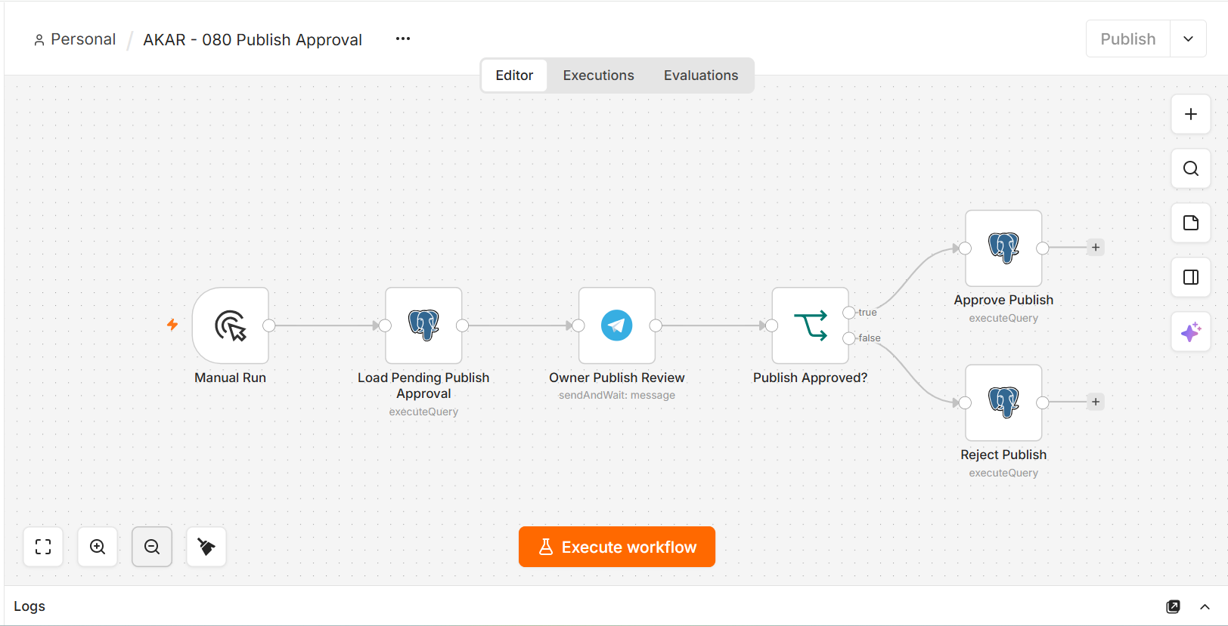The height and width of the screenshot is (626, 1228).
Task: Fit workflow to view
Action: pyautogui.click(x=43, y=547)
